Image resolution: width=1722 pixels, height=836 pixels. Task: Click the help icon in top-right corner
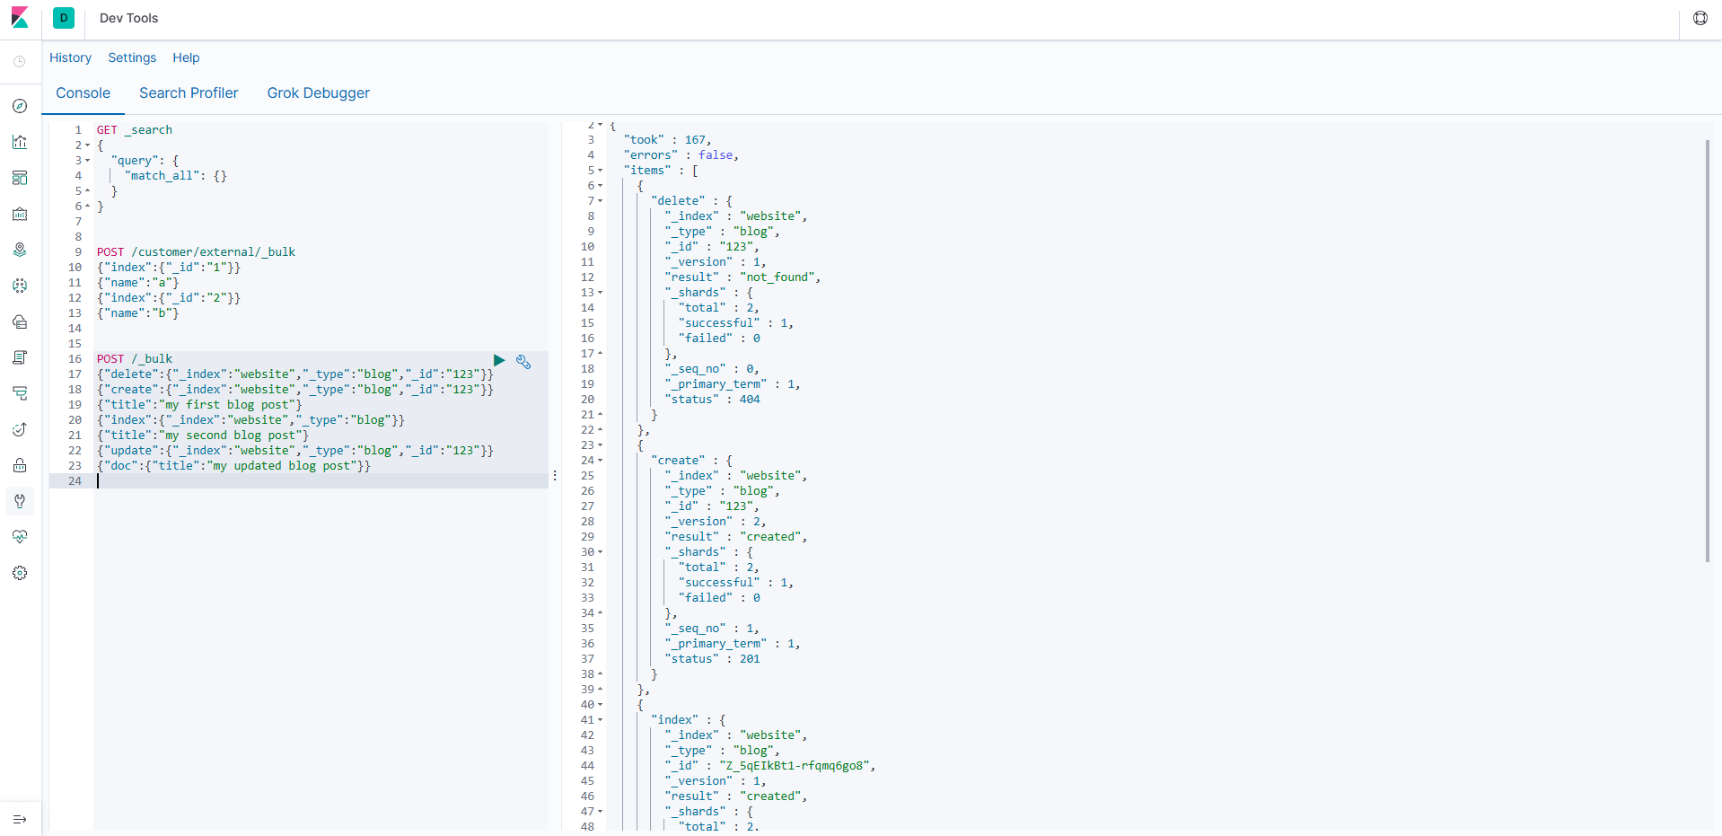pyautogui.click(x=1700, y=18)
